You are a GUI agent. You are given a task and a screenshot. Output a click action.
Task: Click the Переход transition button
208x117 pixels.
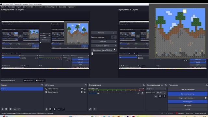point(101,33)
